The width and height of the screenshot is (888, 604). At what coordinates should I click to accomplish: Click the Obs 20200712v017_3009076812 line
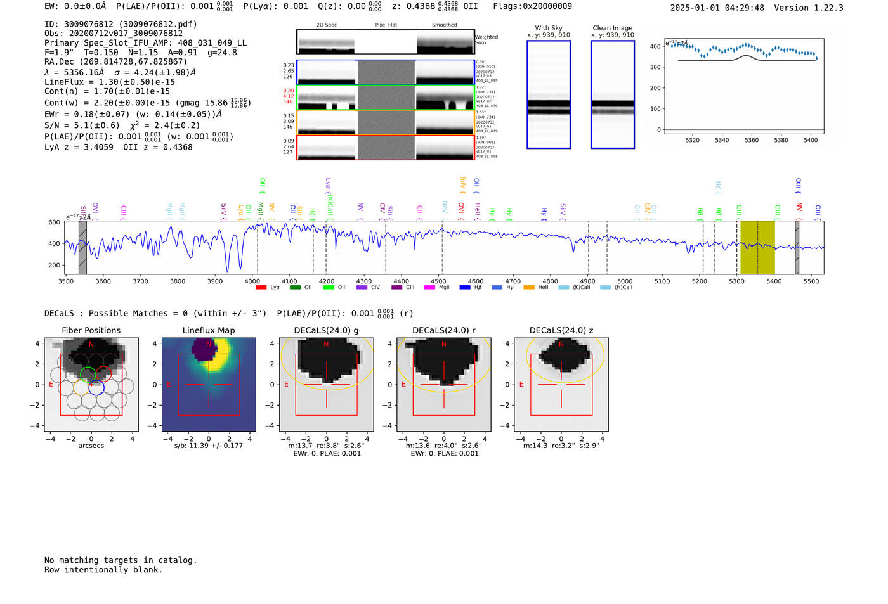(114, 34)
